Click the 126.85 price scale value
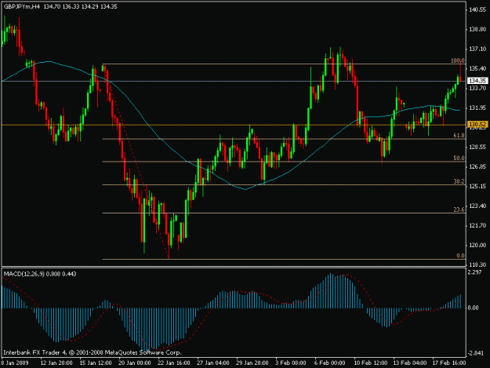This screenshot has width=490, height=368. [x=477, y=166]
